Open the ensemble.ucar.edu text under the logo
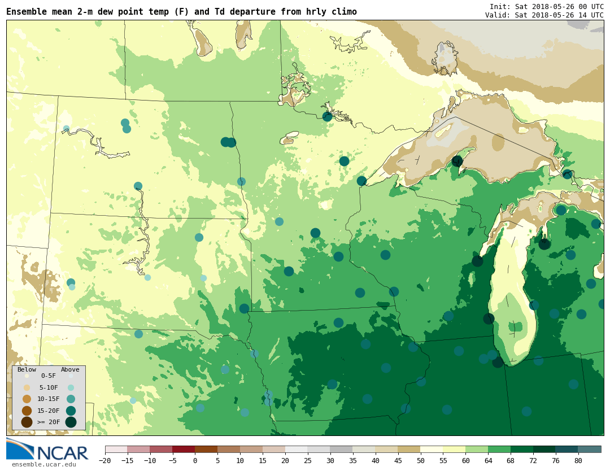The width and height of the screenshot is (610, 471). [x=44, y=464]
